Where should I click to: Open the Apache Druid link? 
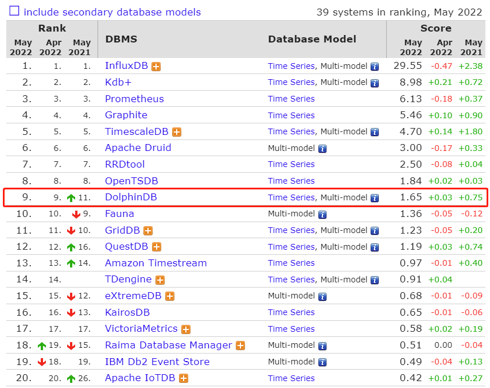(x=138, y=148)
